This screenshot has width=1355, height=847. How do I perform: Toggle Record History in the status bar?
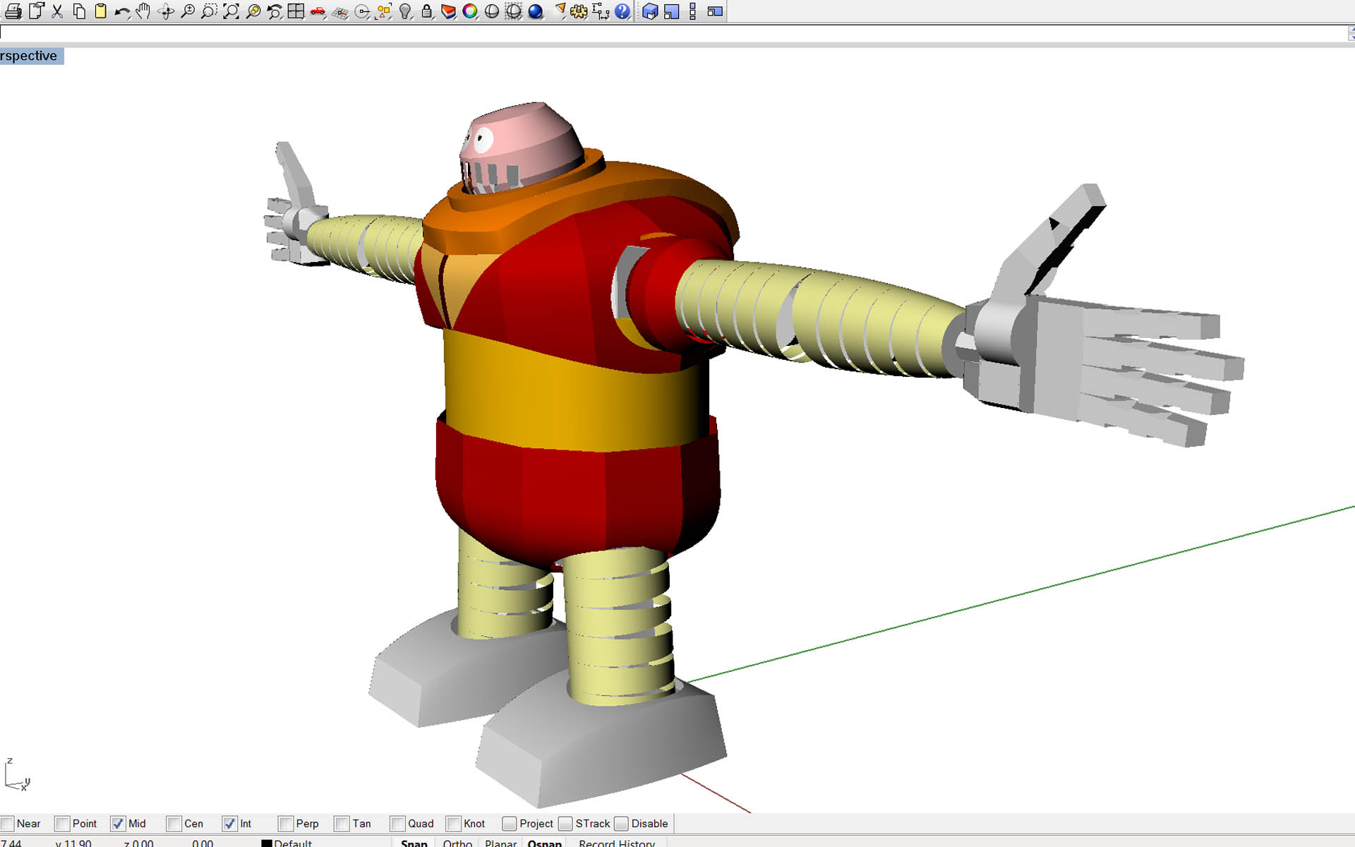tap(617, 843)
